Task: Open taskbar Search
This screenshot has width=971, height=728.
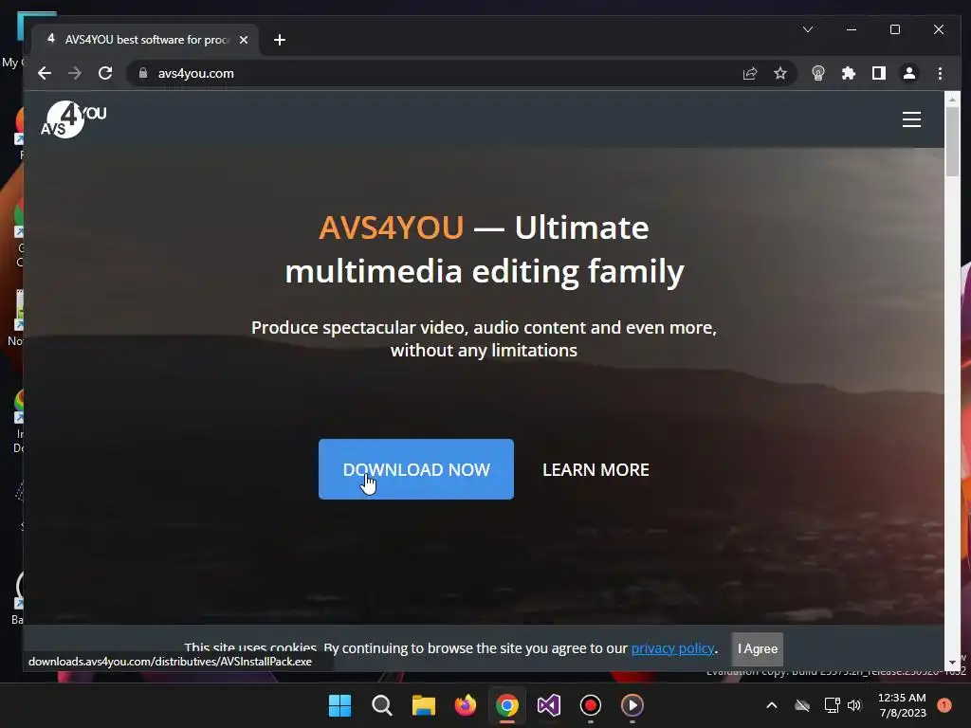Action: pos(381,705)
